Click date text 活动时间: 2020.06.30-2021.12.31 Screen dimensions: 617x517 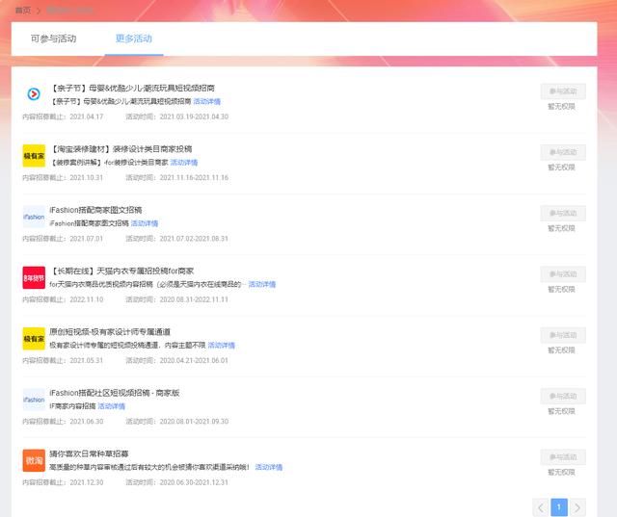coord(177,482)
